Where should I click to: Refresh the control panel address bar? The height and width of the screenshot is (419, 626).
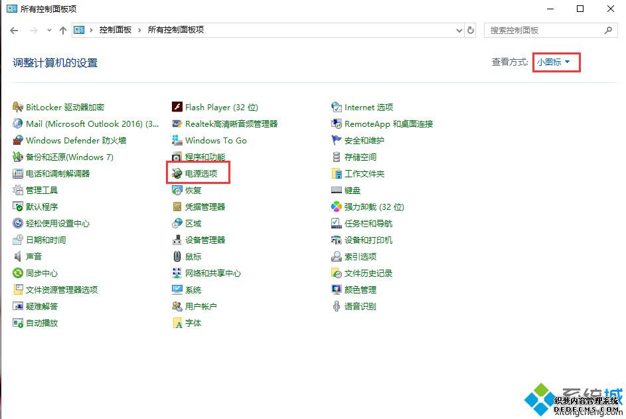click(x=471, y=31)
